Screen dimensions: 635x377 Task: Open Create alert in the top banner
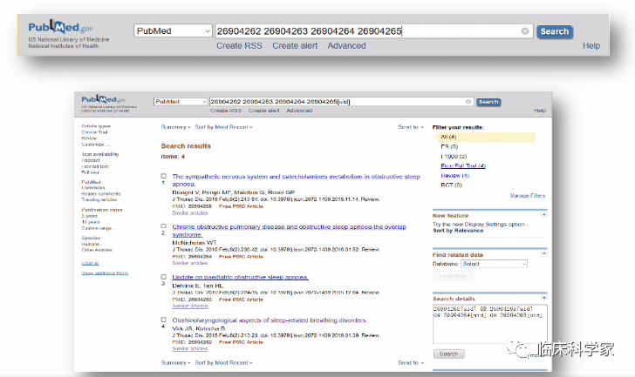[x=295, y=45]
